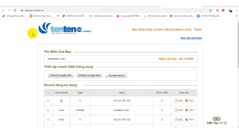
Task: Tick the checkbox for the www record
Action: point(48,110)
